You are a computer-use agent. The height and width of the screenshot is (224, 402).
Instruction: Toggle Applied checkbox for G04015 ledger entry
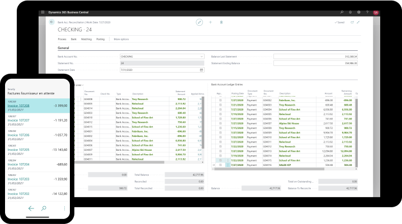220,161
